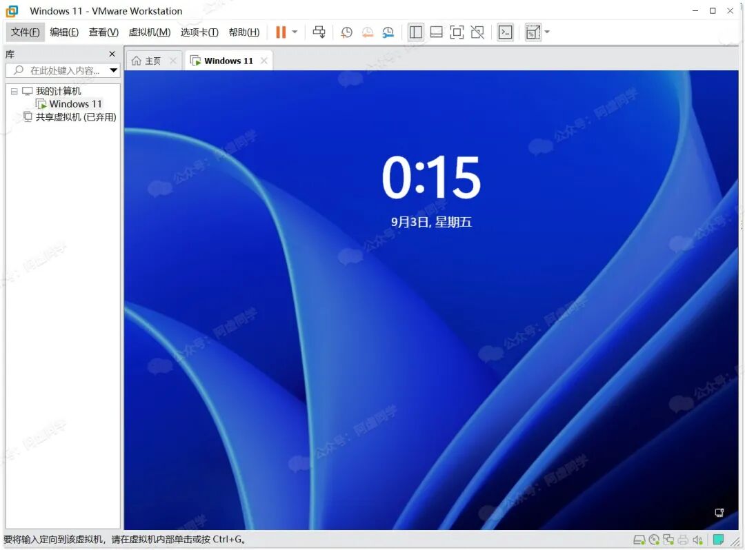The image size is (745, 550).
Task: Send Ctrl+Alt+Del to the virtual machine
Action: pyautogui.click(x=319, y=32)
